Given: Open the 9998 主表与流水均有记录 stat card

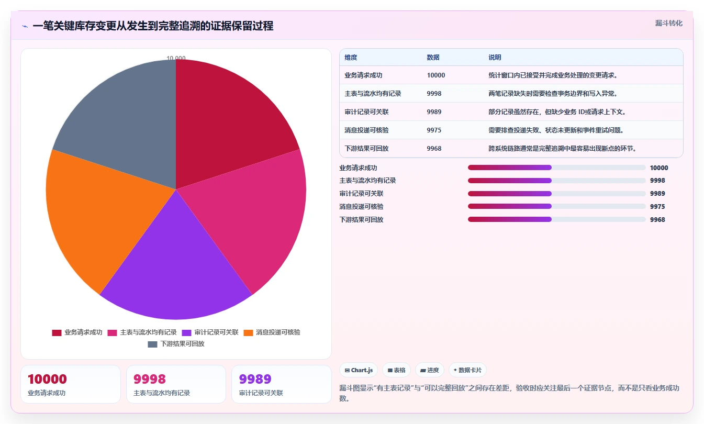Looking at the screenshot, I should pos(176,384).
